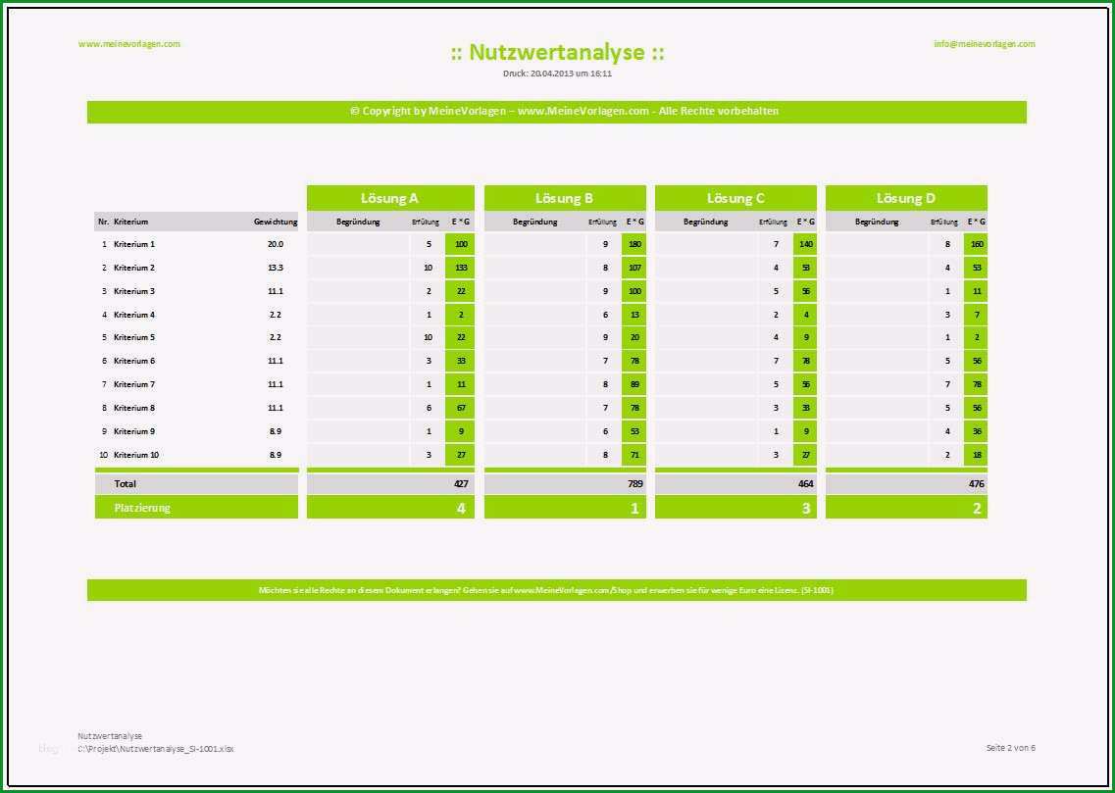Click ranking 2 under Lösung D
This screenshot has height=793, width=1115.
(x=977, y=508)
